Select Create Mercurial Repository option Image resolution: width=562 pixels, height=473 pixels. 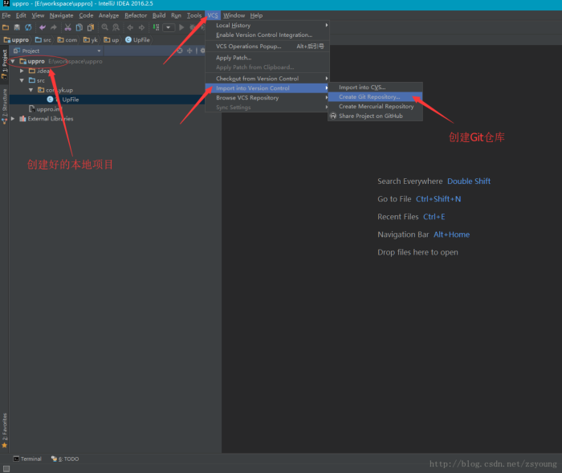tap(376, 106)
